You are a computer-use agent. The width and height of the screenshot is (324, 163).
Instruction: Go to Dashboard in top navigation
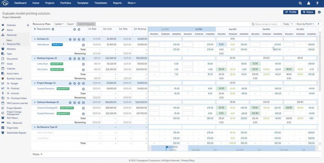coord(20,3)
